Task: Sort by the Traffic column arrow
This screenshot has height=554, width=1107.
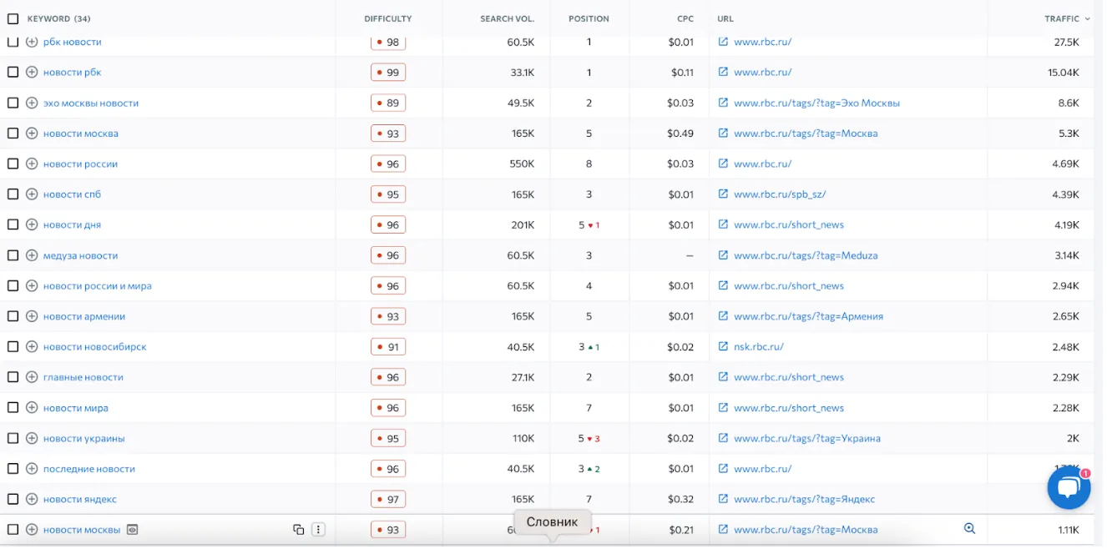Action: (1087, 18)
